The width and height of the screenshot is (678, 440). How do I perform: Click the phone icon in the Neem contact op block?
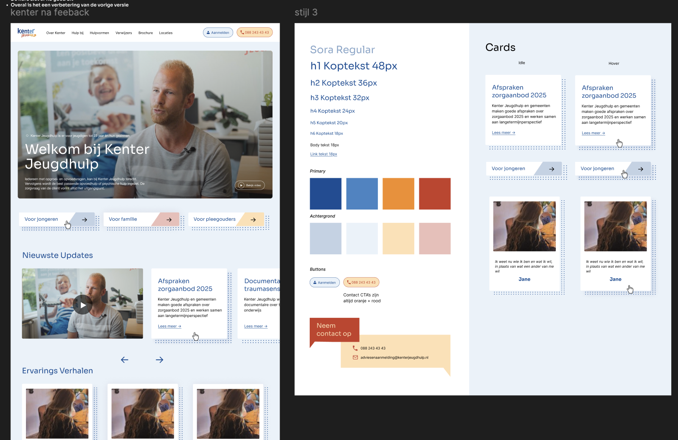pyautogui.click(x=355, y=348)
